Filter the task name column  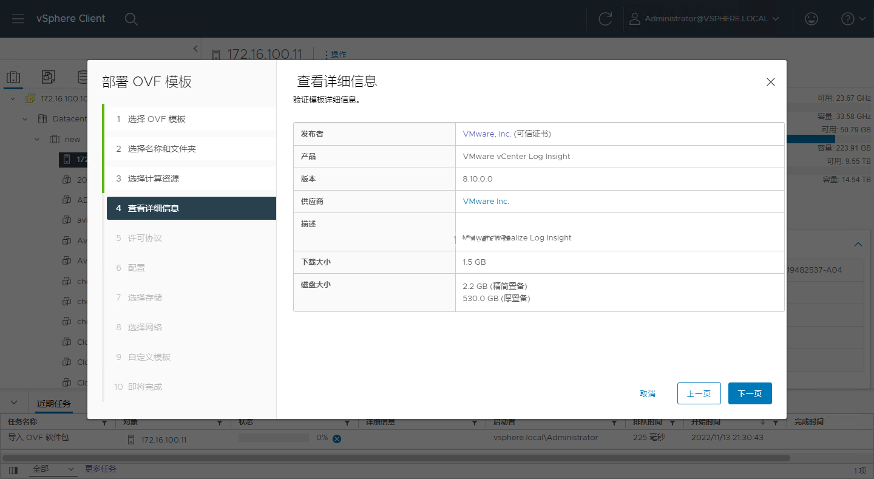(x=104, y=423)
